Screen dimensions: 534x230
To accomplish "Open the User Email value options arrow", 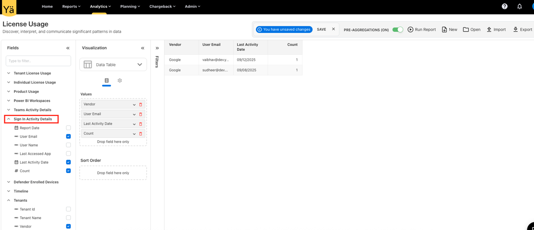I will pos(134,114).
